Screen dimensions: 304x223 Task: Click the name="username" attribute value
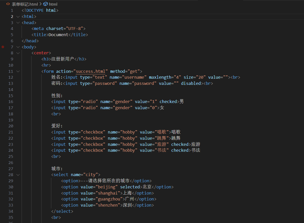pyautogui.click(x=134, y=77)
